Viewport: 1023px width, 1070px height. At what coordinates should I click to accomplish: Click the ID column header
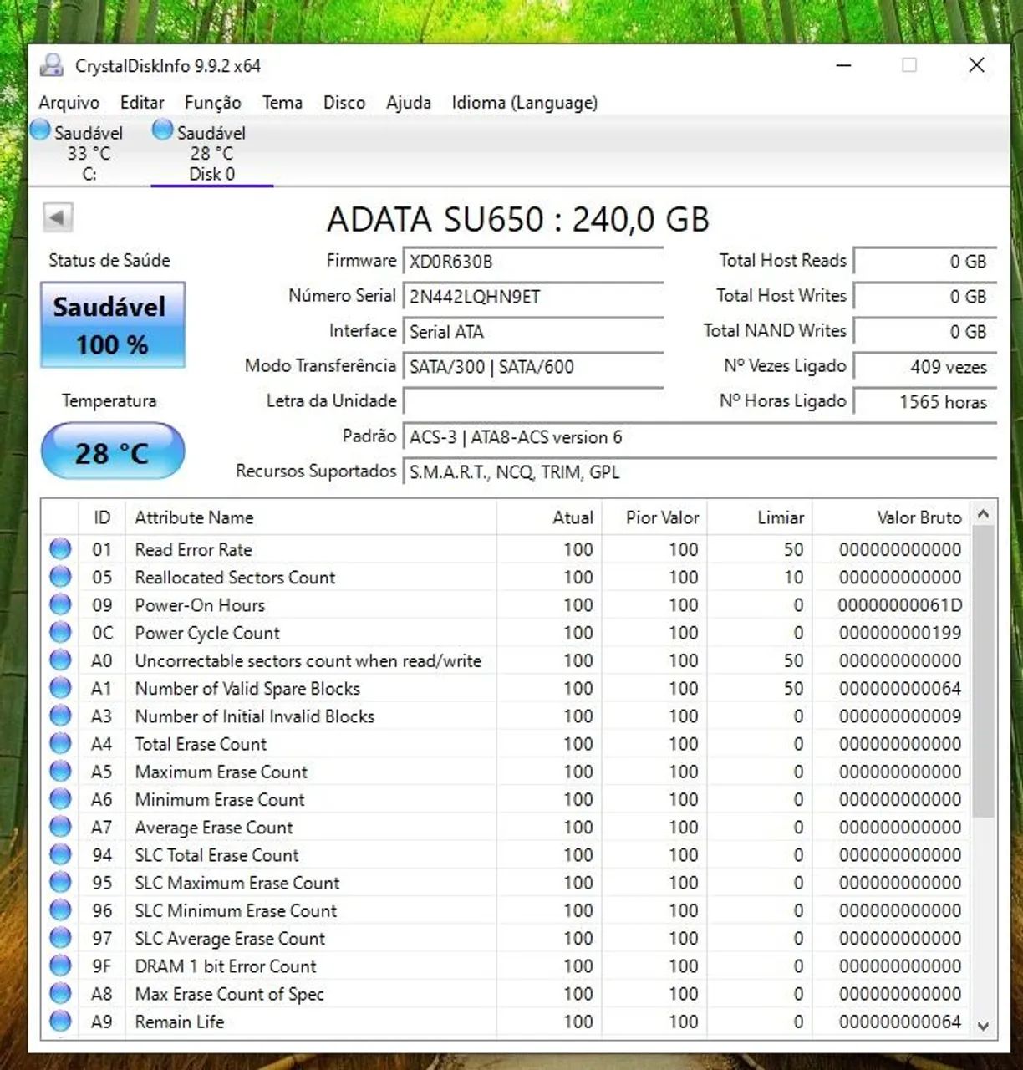pos(102,517)
